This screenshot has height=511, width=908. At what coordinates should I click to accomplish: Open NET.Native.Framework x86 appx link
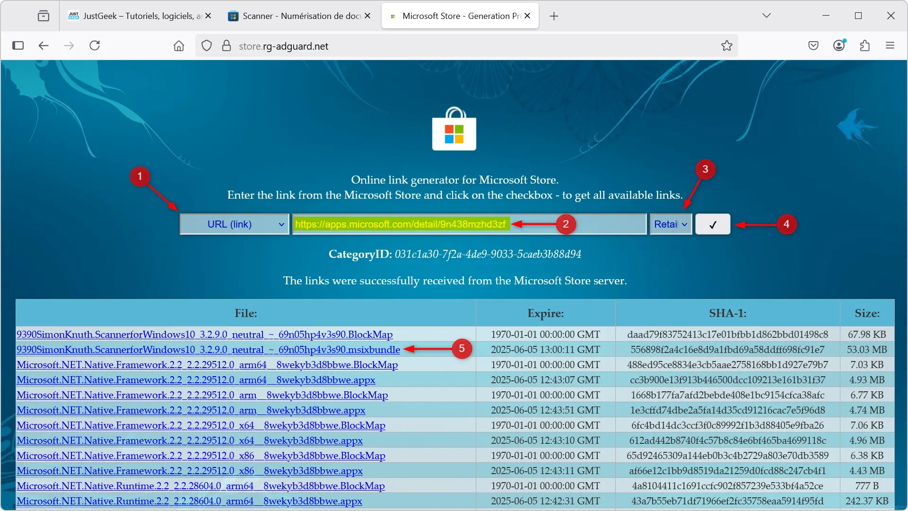tap(190, 471)
